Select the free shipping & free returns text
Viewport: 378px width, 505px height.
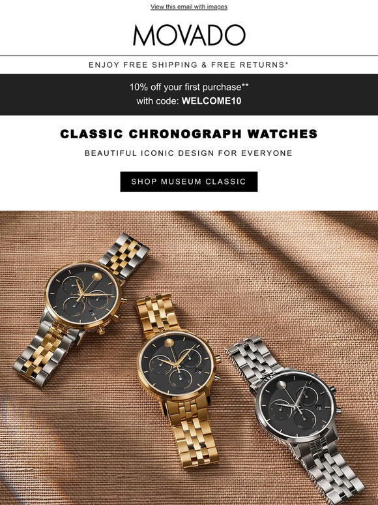point(188,65)
